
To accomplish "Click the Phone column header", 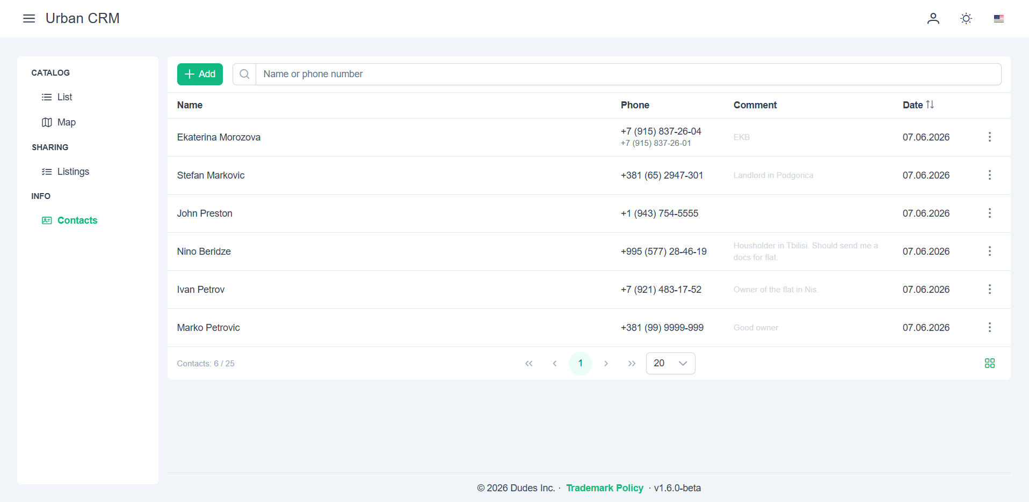I will point(635,105).
